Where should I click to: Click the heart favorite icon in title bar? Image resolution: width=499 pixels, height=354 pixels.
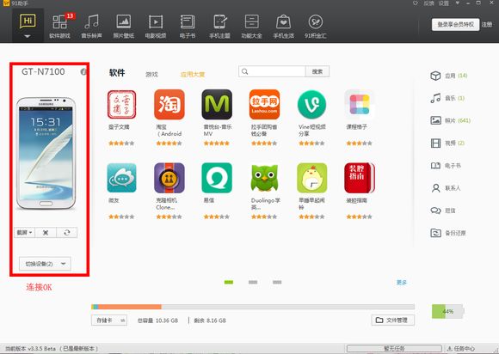click(x=416, y=3)
